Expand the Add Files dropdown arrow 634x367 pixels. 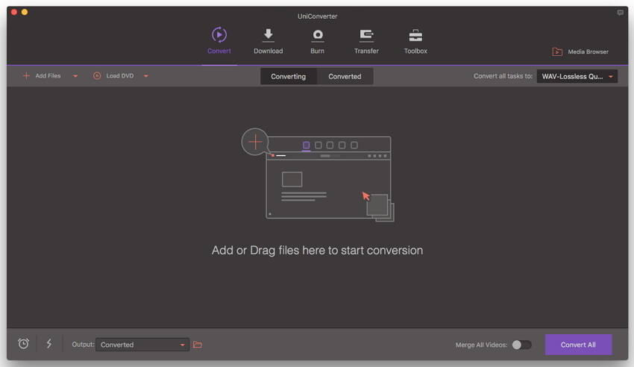click(75, 76)
